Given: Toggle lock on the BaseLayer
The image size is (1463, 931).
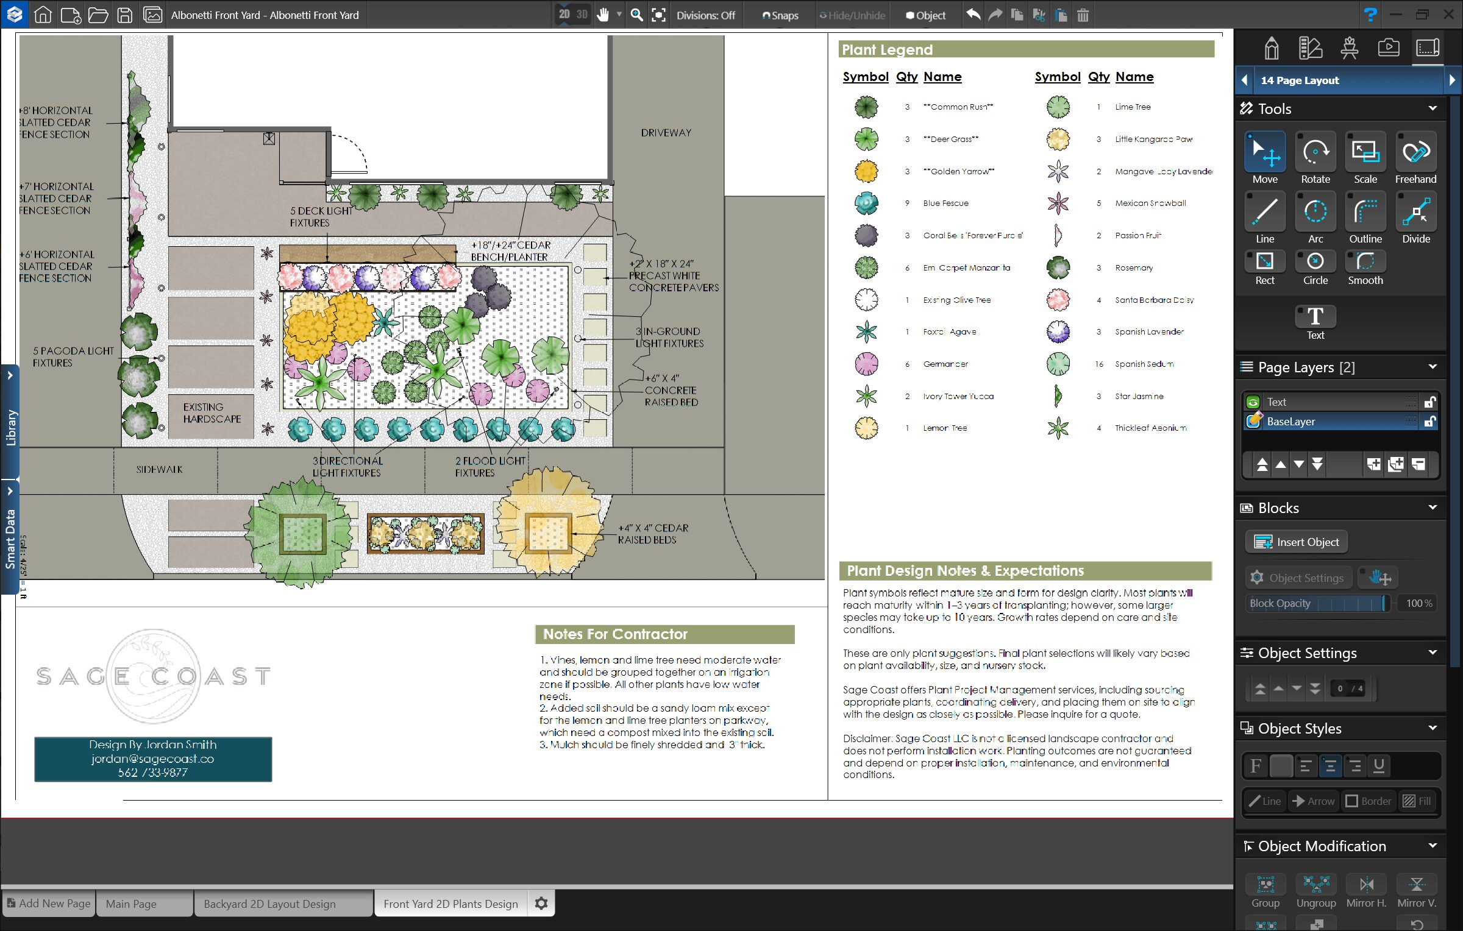Looking at the screenshot, I should (1429, 422).
